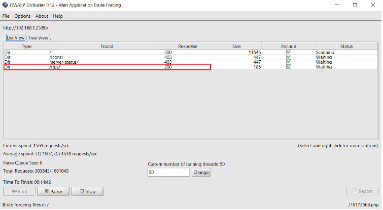Image resolution: width=383 pixels, height=210 pixels.
Task: Pause the brute force scan
Action: 53,192
